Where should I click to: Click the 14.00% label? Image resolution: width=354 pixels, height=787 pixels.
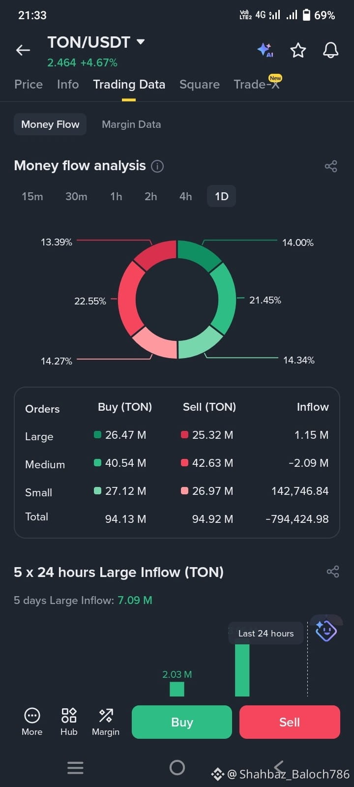click(298, 242)
